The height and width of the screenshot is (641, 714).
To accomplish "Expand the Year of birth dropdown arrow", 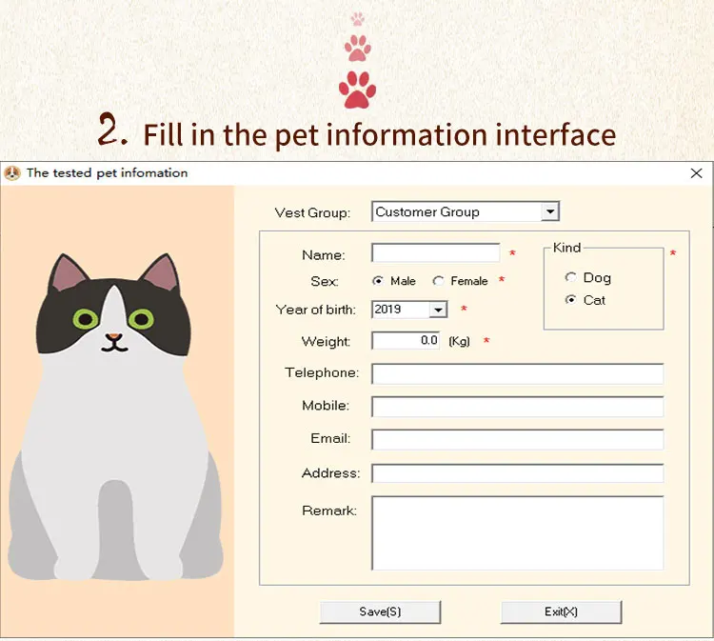I will click(438, 310).
